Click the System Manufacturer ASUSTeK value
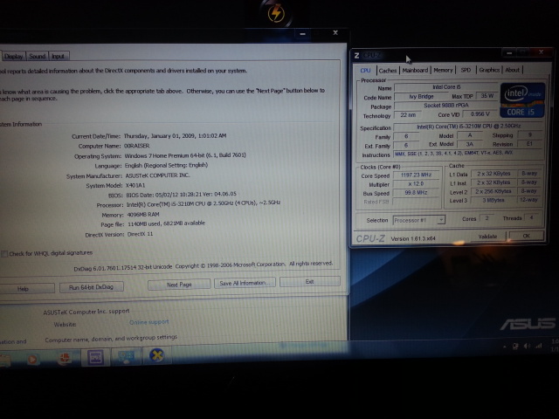This screenshot has width=559, height=419. (x=157, y=175)
